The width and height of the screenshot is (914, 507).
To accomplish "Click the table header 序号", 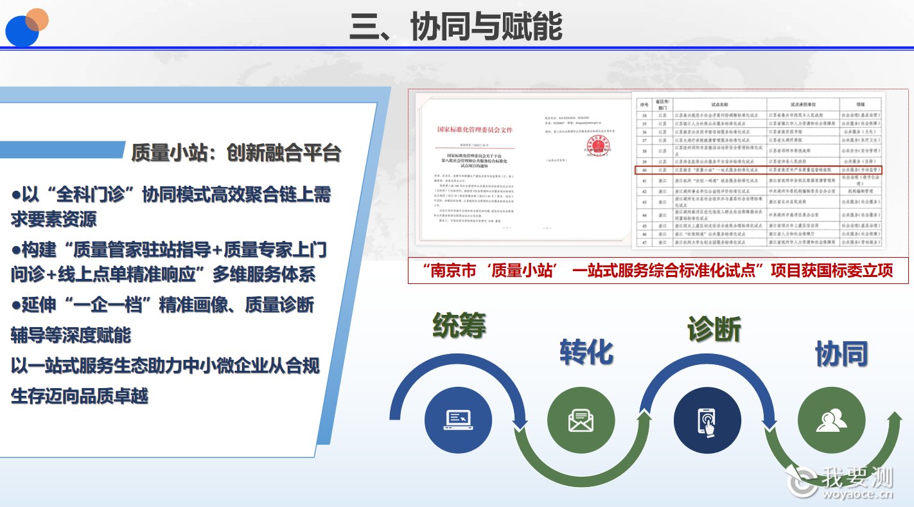I will [644, 105].
